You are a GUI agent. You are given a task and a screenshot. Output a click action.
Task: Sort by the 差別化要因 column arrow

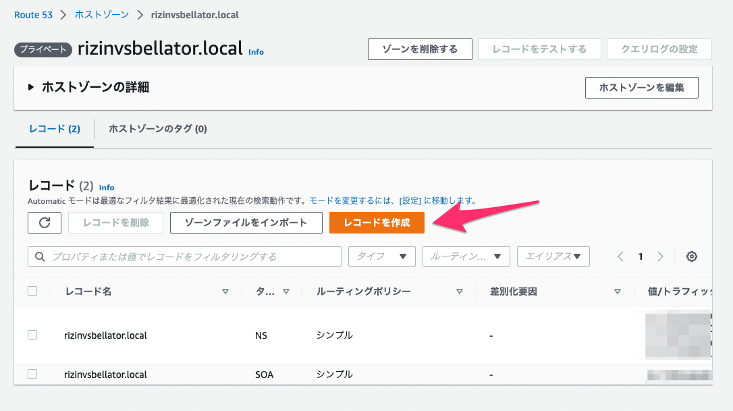(617, 292)
